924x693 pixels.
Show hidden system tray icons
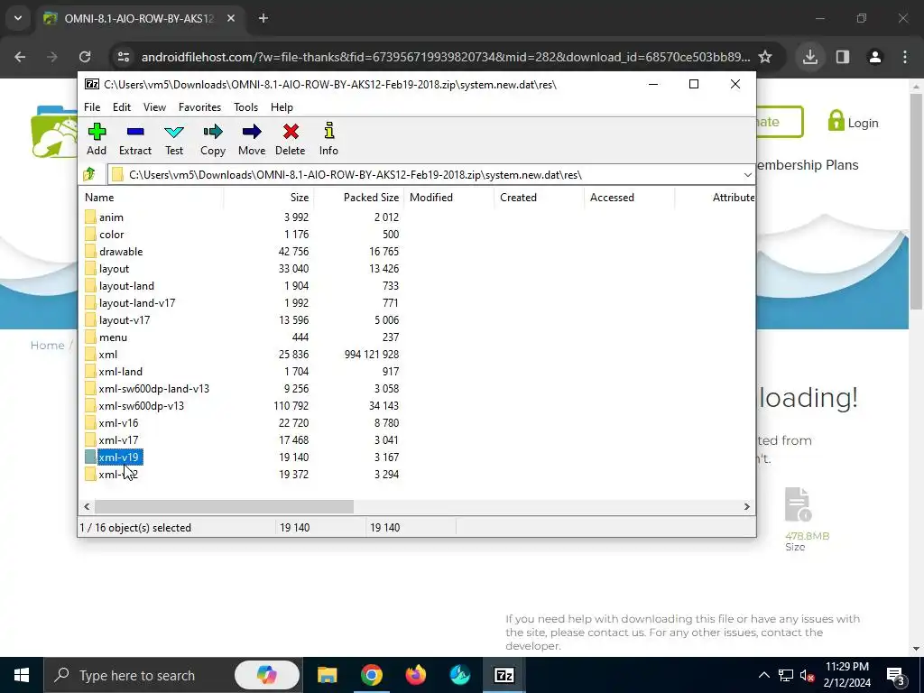763,675
